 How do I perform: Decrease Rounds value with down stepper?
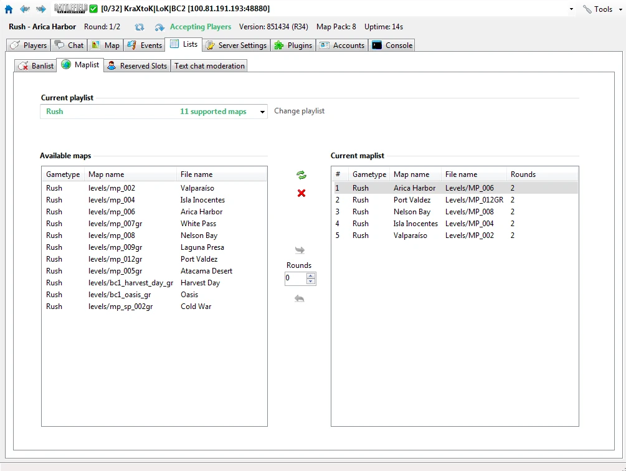311,282
